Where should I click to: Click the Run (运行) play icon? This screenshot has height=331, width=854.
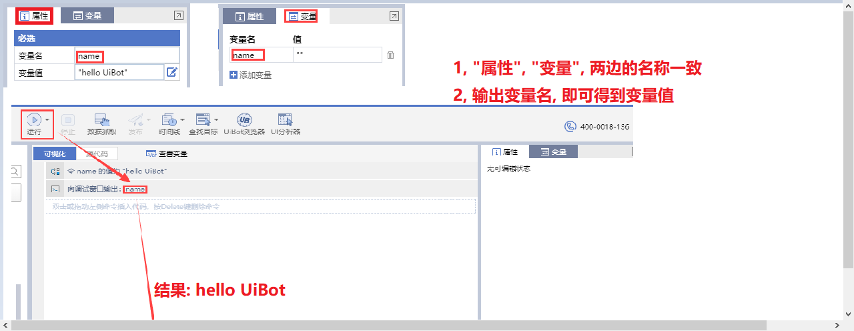[34, 119]
